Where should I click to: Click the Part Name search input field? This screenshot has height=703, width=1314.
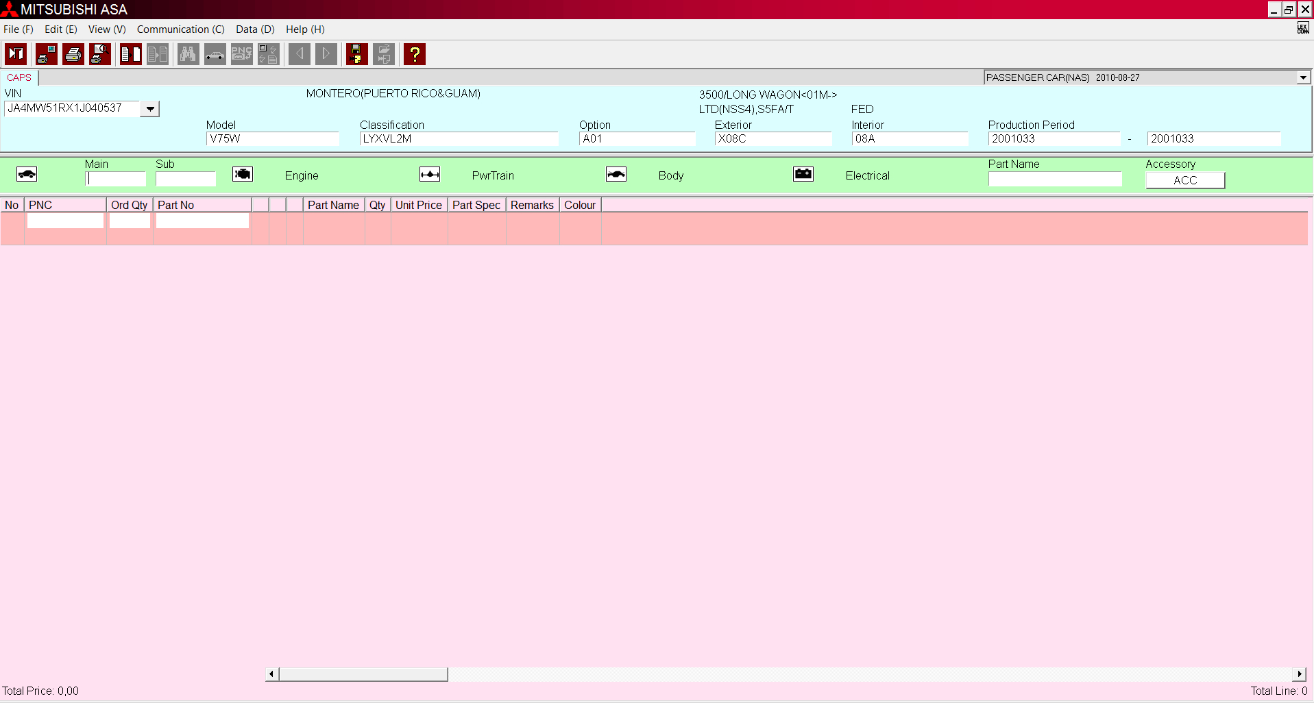(1054, 180)
